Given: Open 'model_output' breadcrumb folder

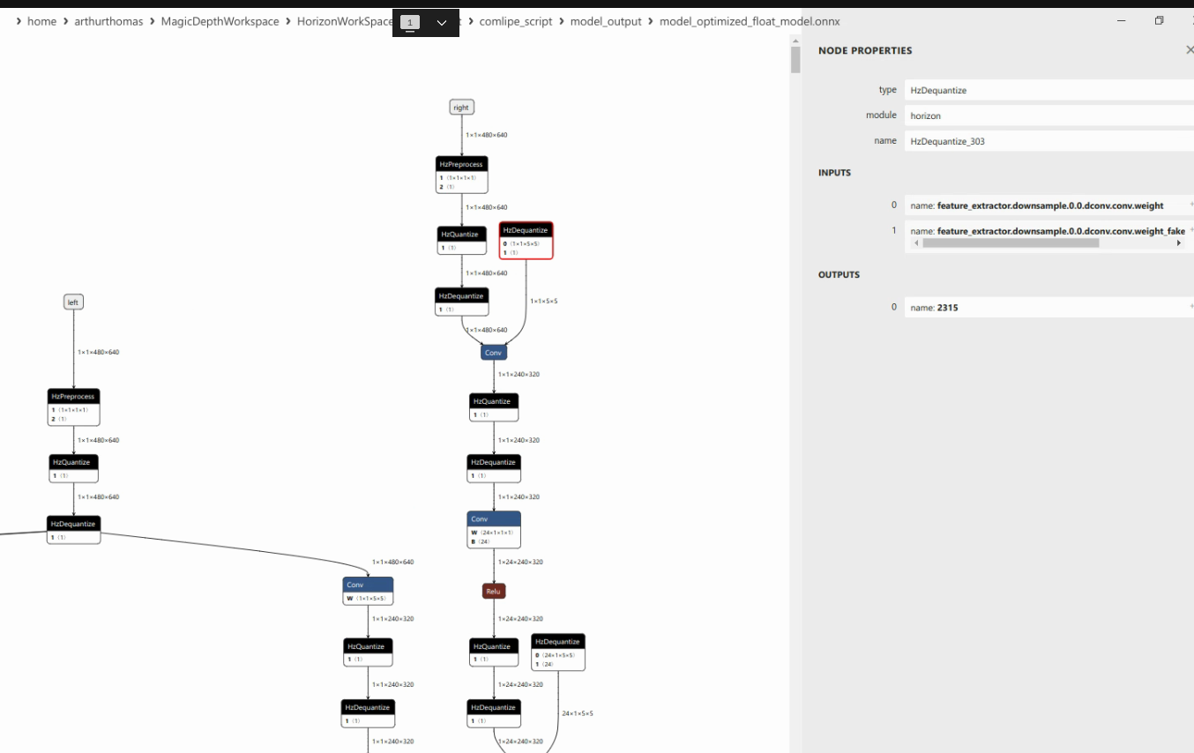Looking at the screenshot, I should (x=606, y=21).
